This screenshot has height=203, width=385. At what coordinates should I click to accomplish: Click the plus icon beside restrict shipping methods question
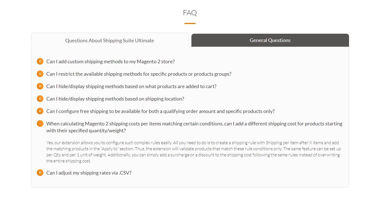click(40, 74)
